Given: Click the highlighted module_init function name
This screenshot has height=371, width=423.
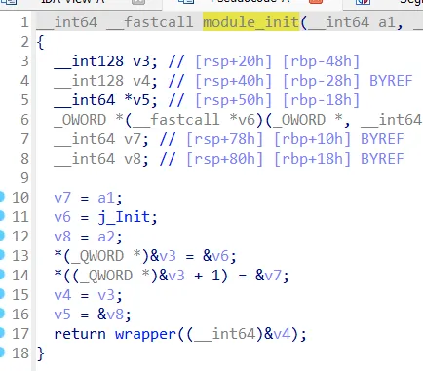Looking at the screenshot, I should [x=250, y=22].
